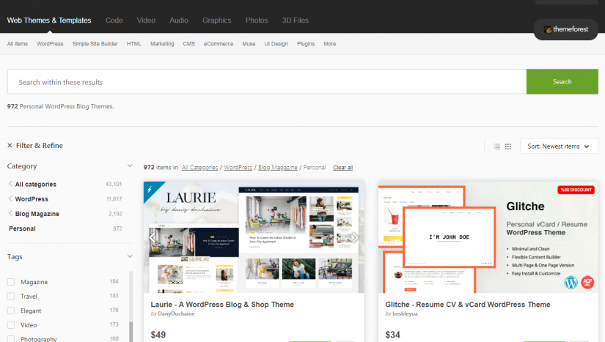This screenshot has width=605, height=342.
Task: Select Marketing in subnavigation
Action: 162,44
